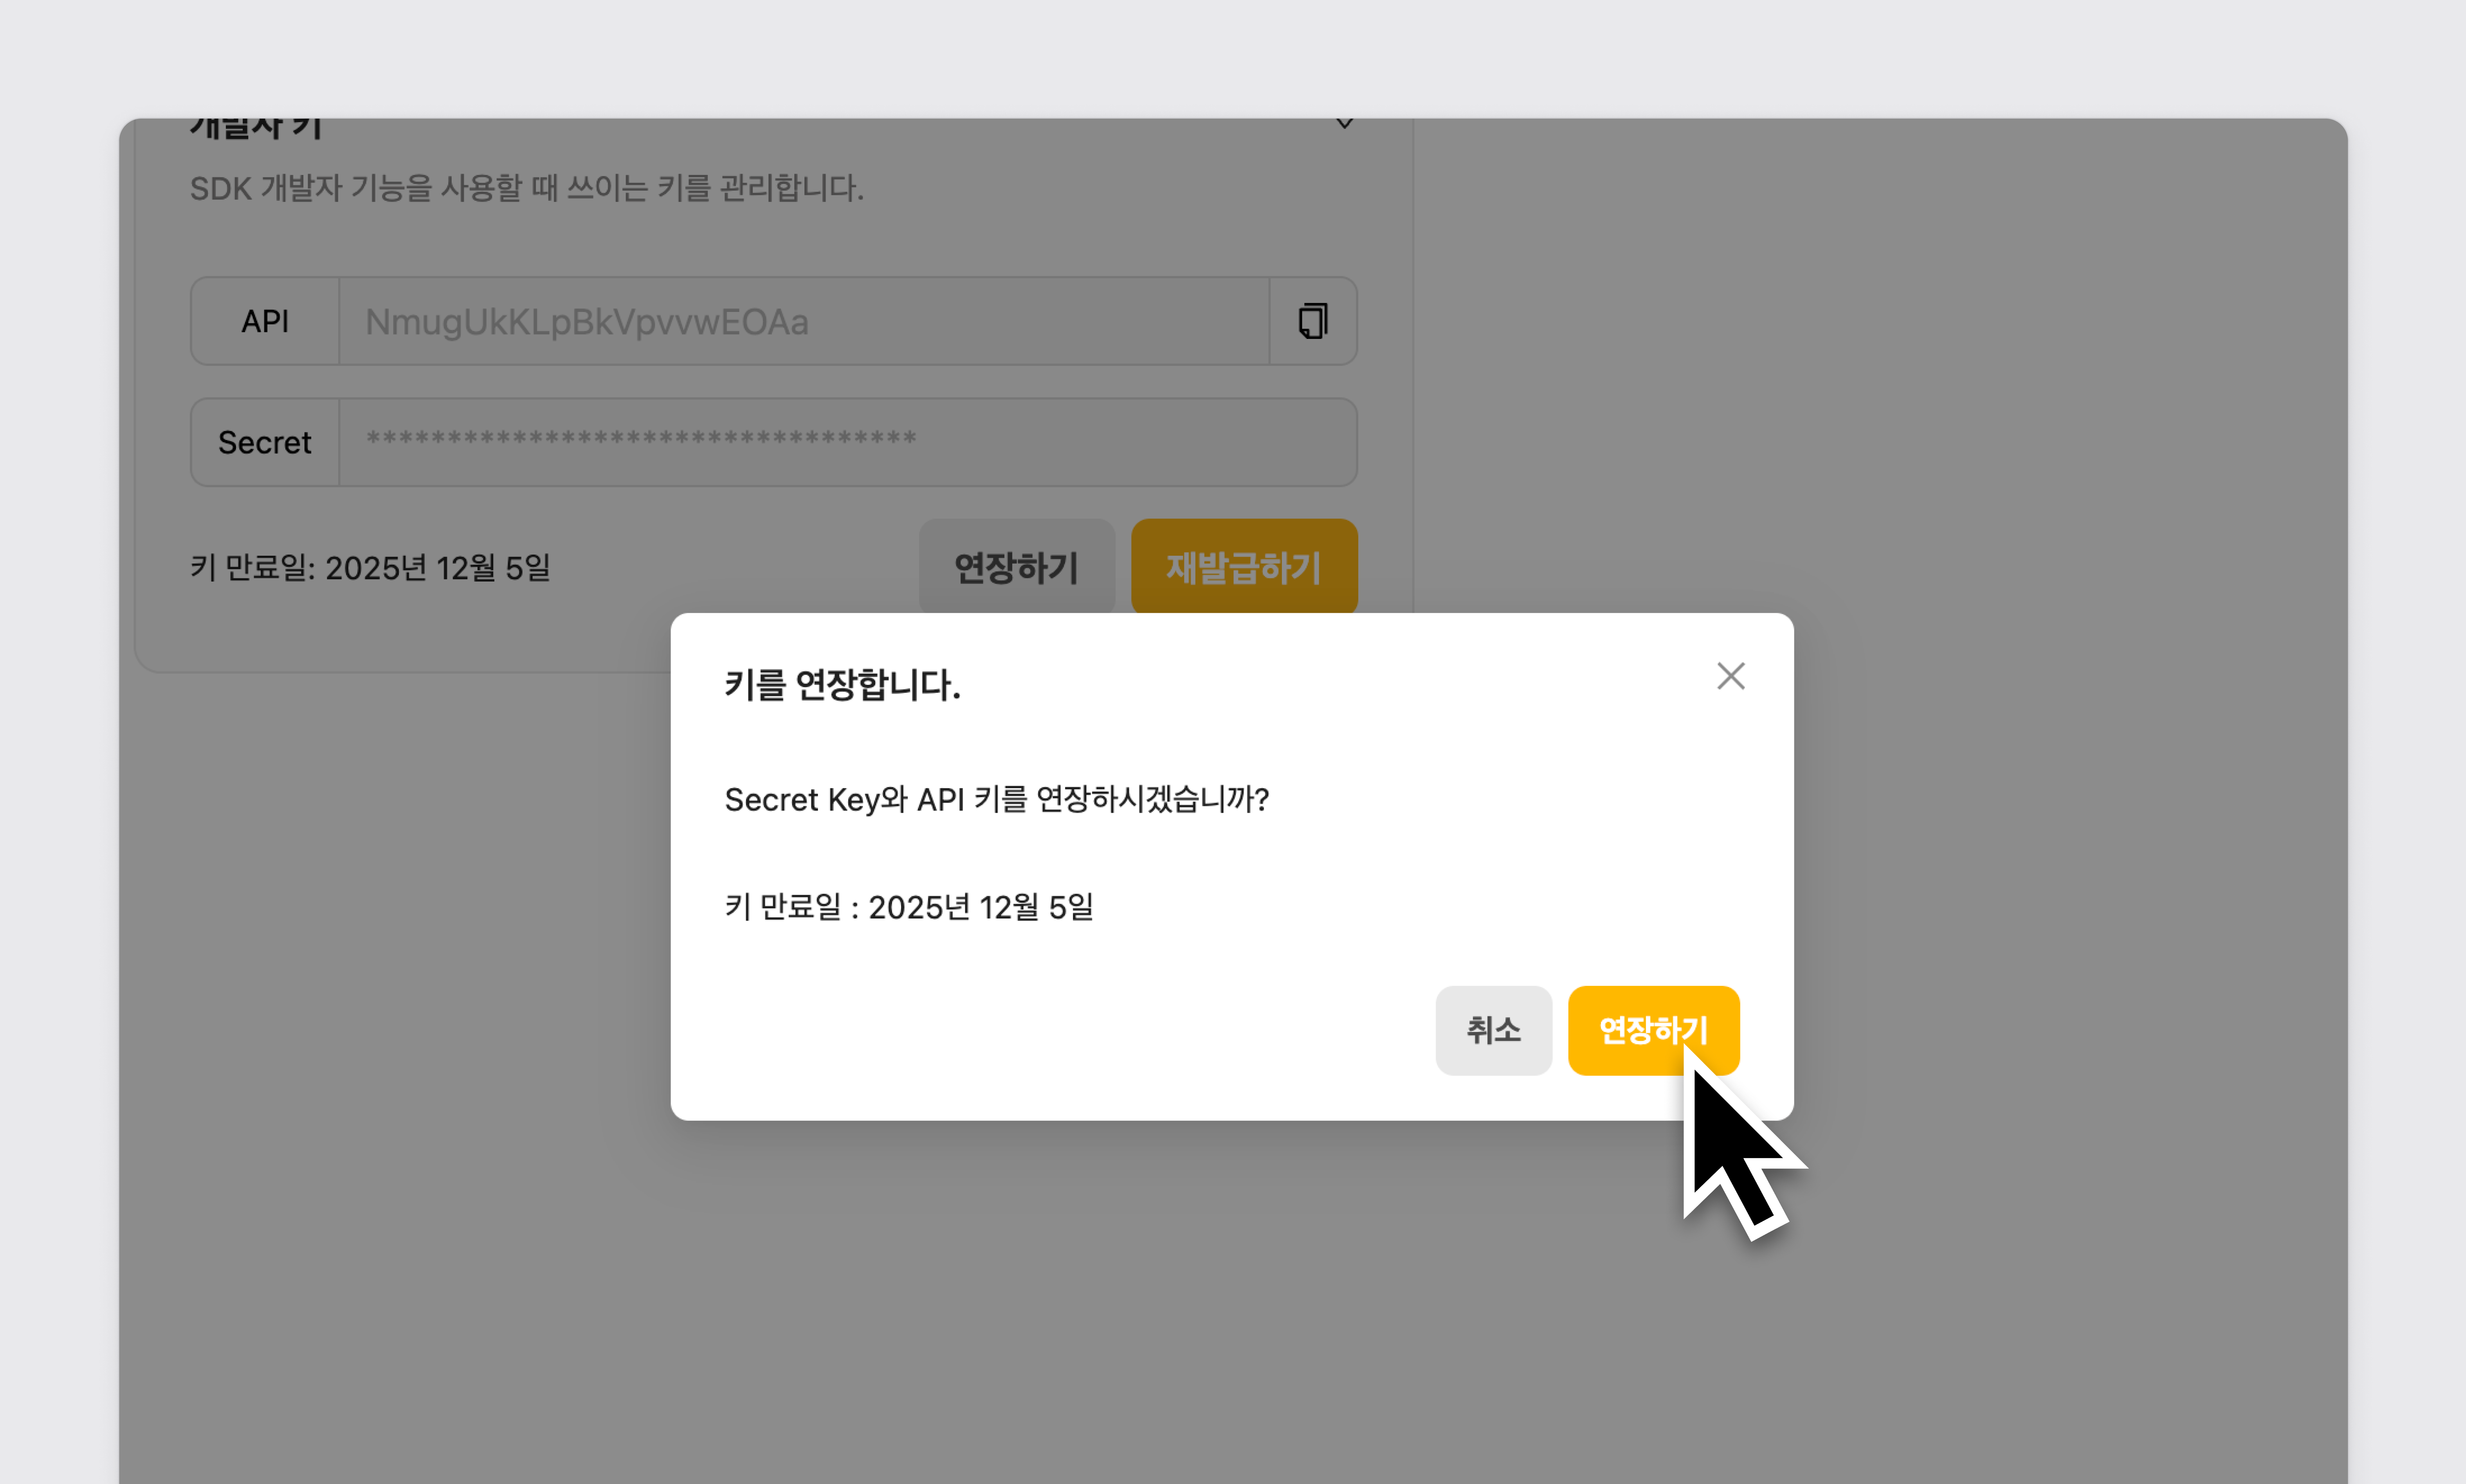Click the API label box
This screenshot has width=2466, height=1484.
(265, 321)
